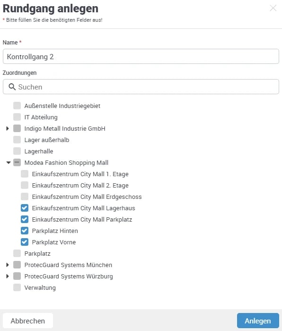
Task: Check the Außenstelle Industriegebiet checkbox
Action: pyautogui.click(x=17, y=106)
